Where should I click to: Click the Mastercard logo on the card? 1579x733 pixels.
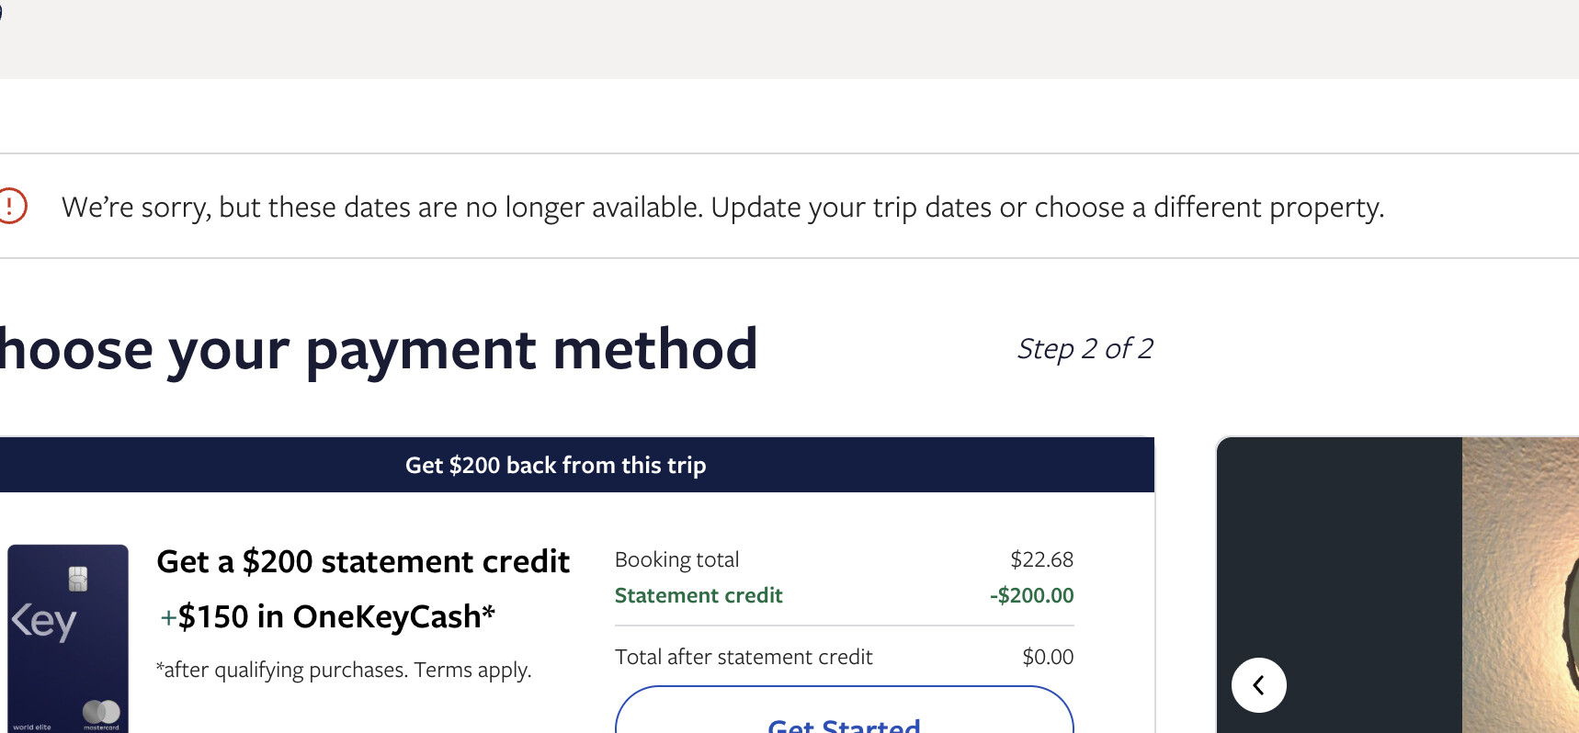coord(101,712)
